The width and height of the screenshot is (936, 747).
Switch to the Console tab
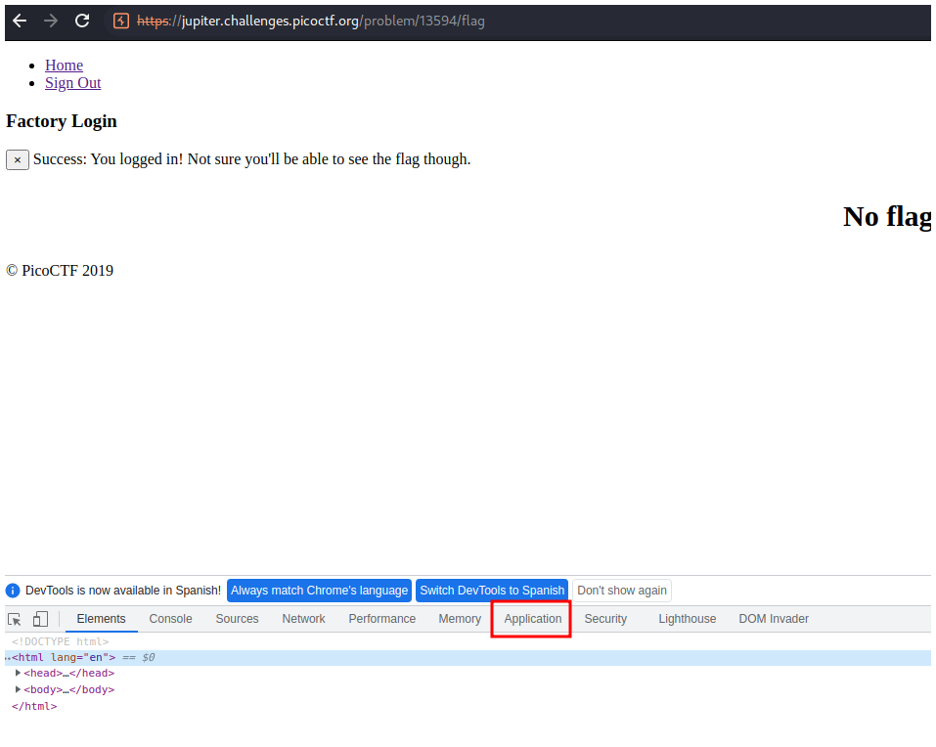pos(170,619)
